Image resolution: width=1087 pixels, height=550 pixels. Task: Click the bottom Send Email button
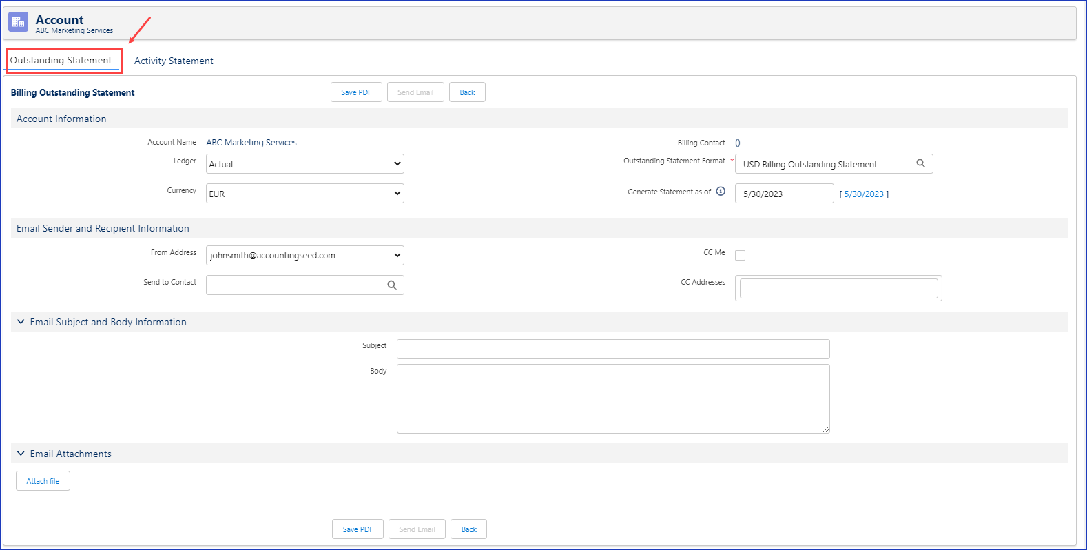click(x=417, y=529)
